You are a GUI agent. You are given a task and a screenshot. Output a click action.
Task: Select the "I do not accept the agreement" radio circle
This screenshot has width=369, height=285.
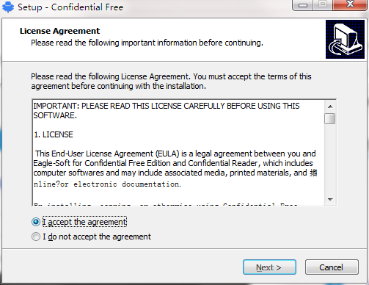[x=36, y=237]
